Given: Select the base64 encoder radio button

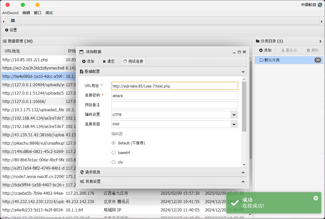Looking at the screenshot, I should [x=113, y=152].
